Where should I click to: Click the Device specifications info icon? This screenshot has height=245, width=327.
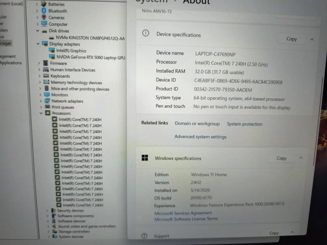[146, 33]
